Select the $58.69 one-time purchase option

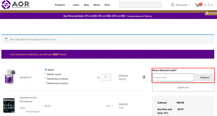coord(46,69)
